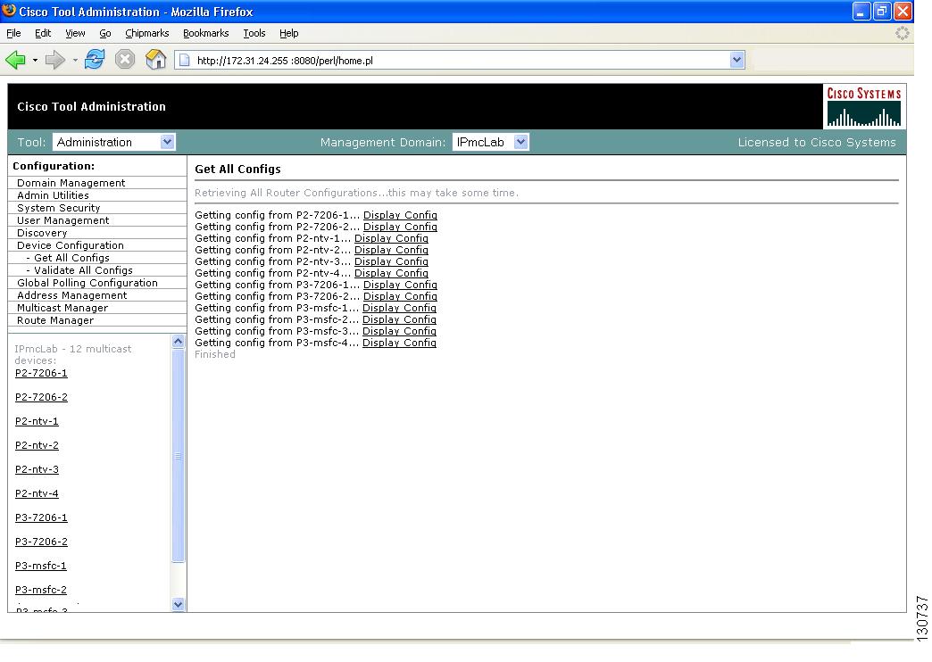Open the File menu
Image resolution: width=932 pixels, height=662 pixels.
[13, 33]
